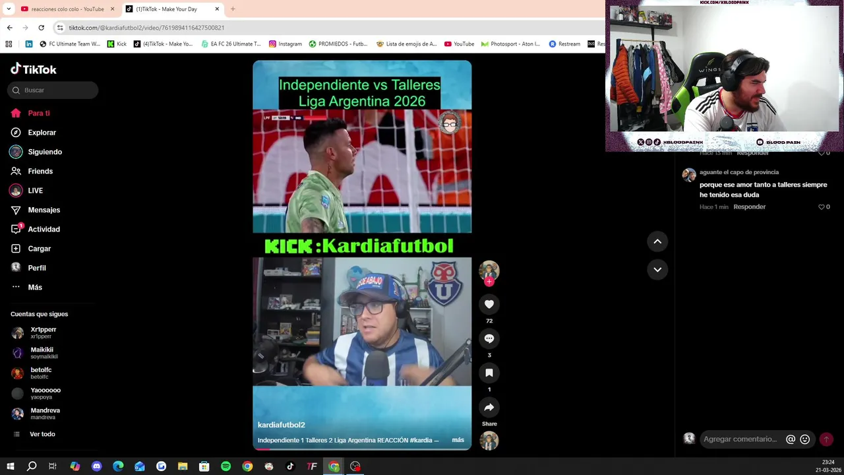Image resolution: width=844 pixels, height=475 pixels.
Task: Open Microsoft Edge from the taskbar
Action: point(118,466)
